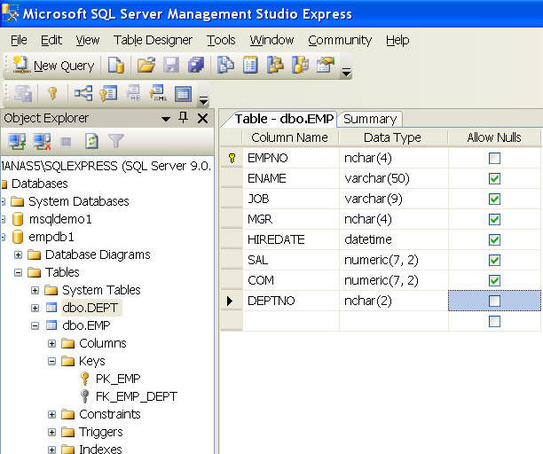Select the FK_EMP_DEPT foreign key

pos(137,396)
